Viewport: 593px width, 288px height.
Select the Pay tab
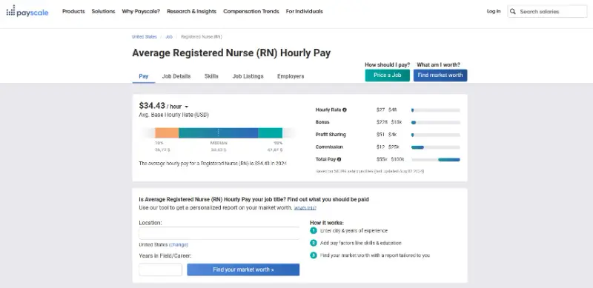144,76
